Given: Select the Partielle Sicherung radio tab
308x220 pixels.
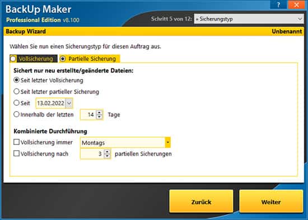Looking at the screenshot, I should pos(90,59).
